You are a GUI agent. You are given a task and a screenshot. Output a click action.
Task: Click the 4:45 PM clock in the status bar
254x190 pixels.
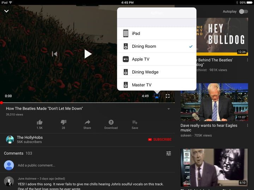127,2
